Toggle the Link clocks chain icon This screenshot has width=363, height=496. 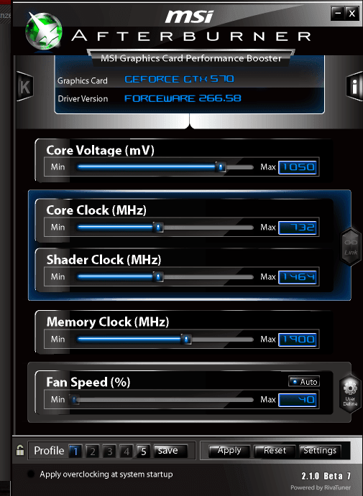[351, 247]
